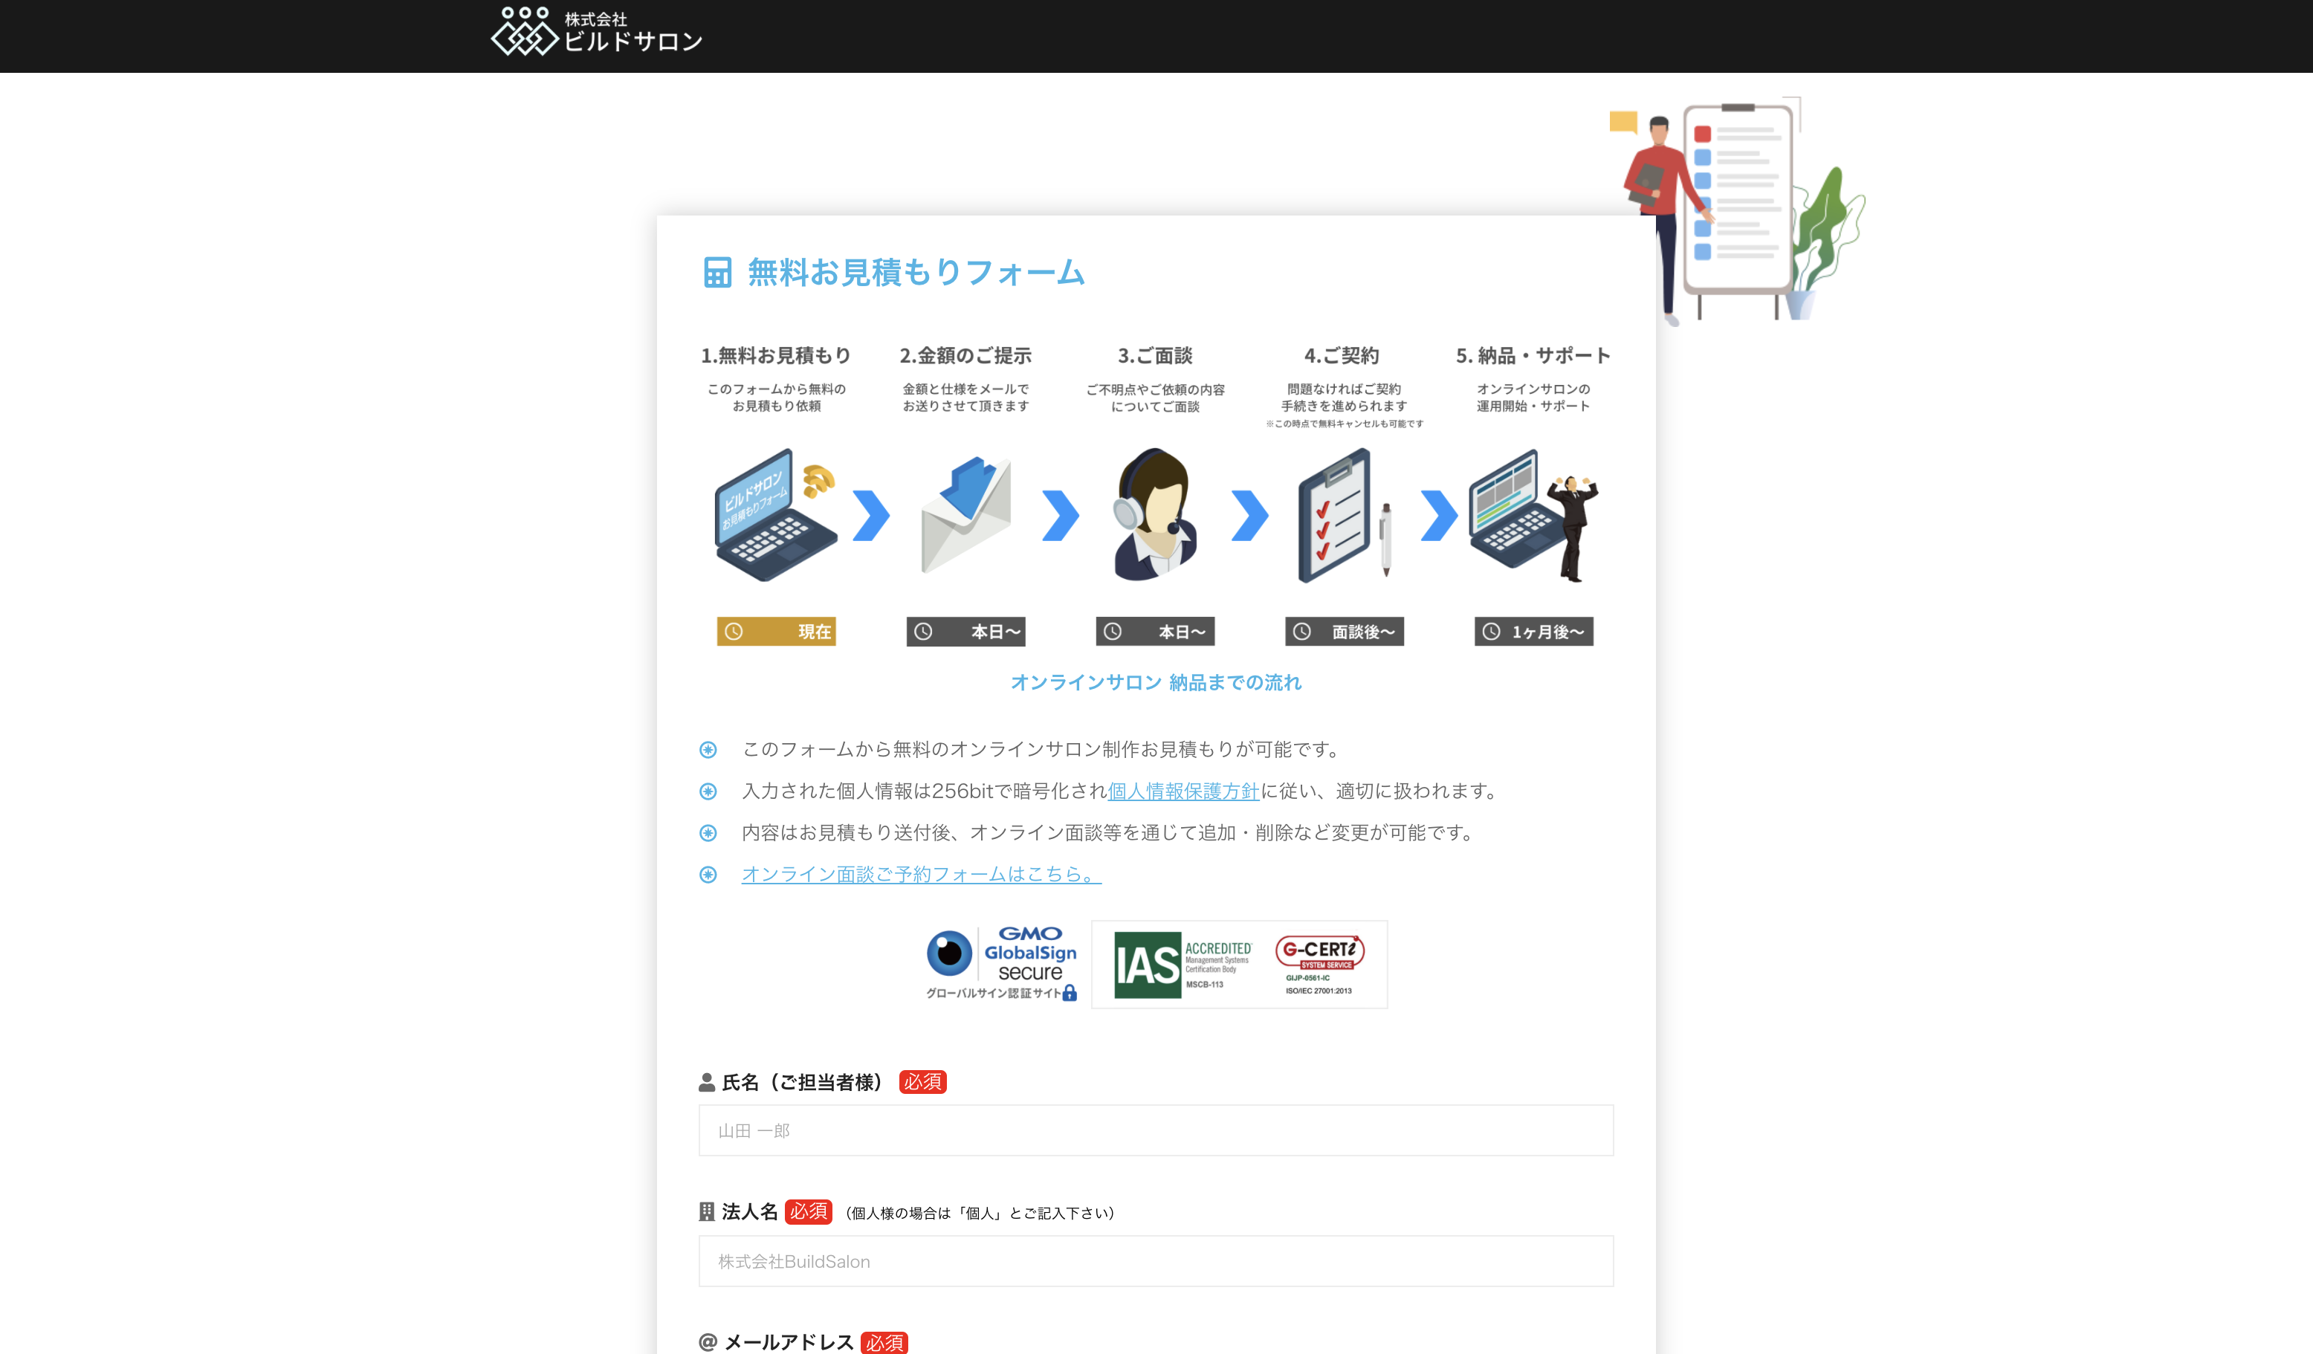Click the 法人名 input field

1156,1260
